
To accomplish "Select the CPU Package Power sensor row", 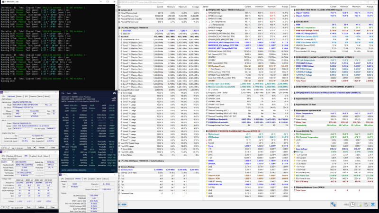I will [246, 66].
